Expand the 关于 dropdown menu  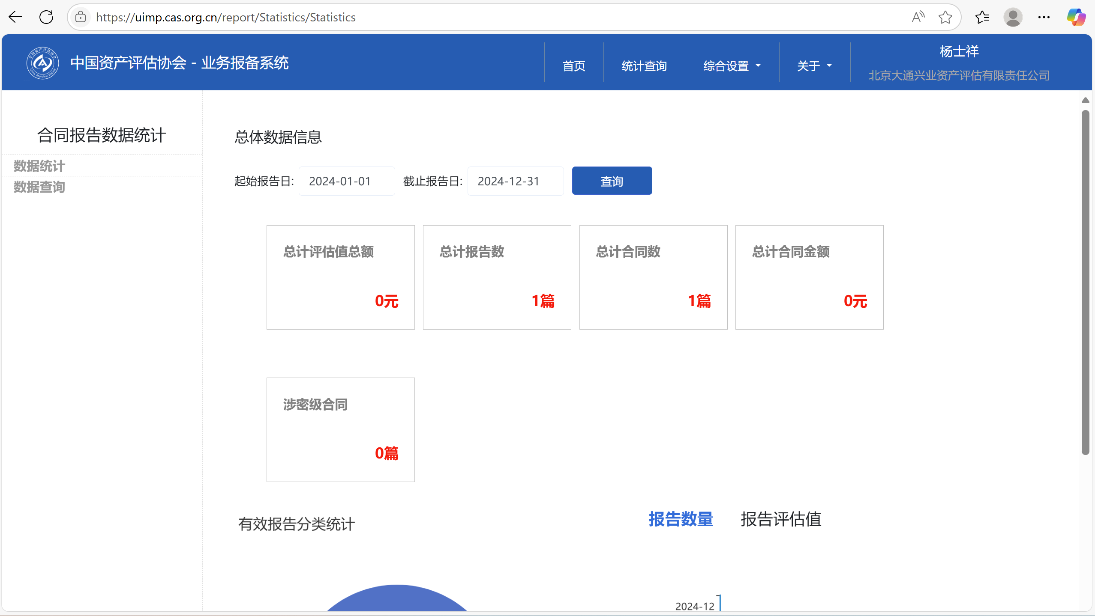(x=814, y=66)
